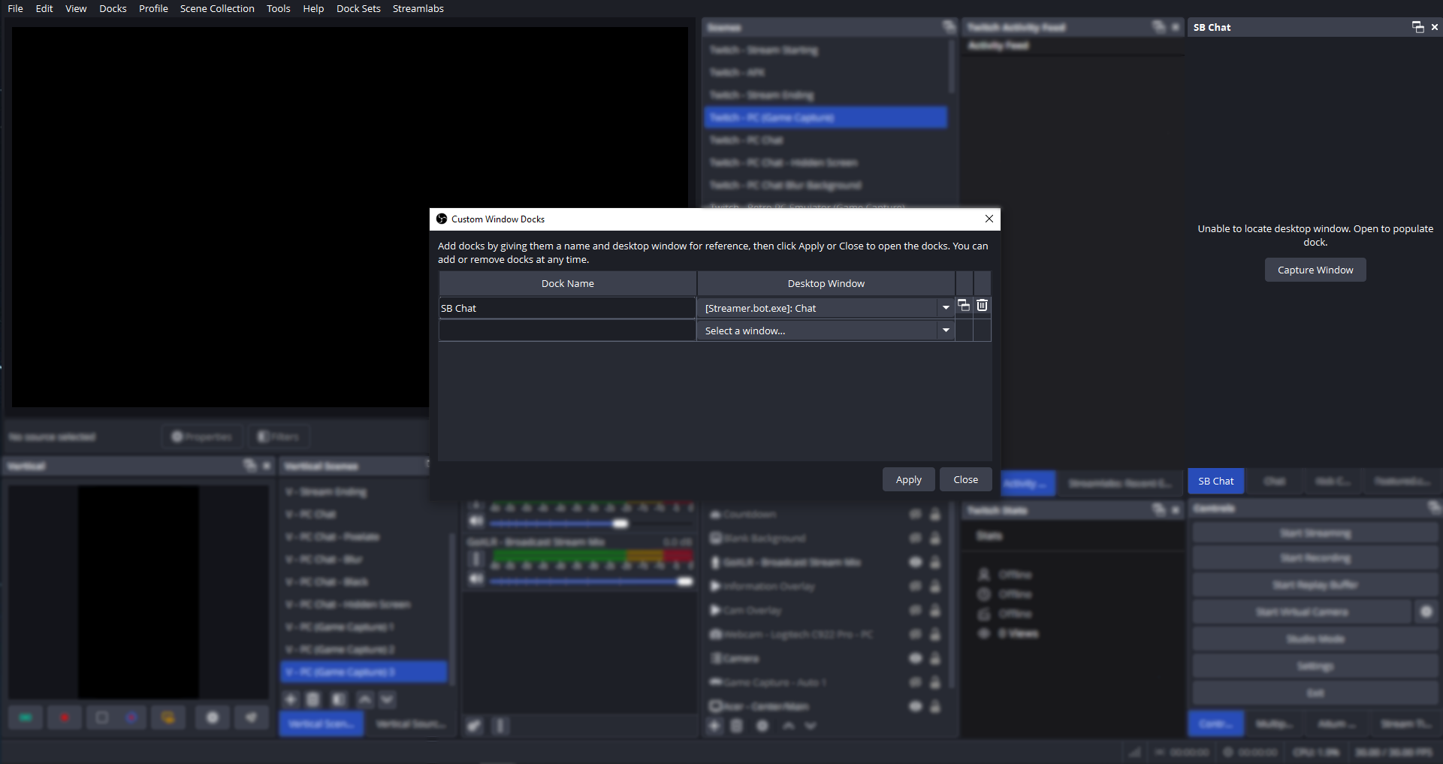This screenshot has width=1443, height=764.
Task: Toggle visibility of the Camera source
Action: coord(915,658)
